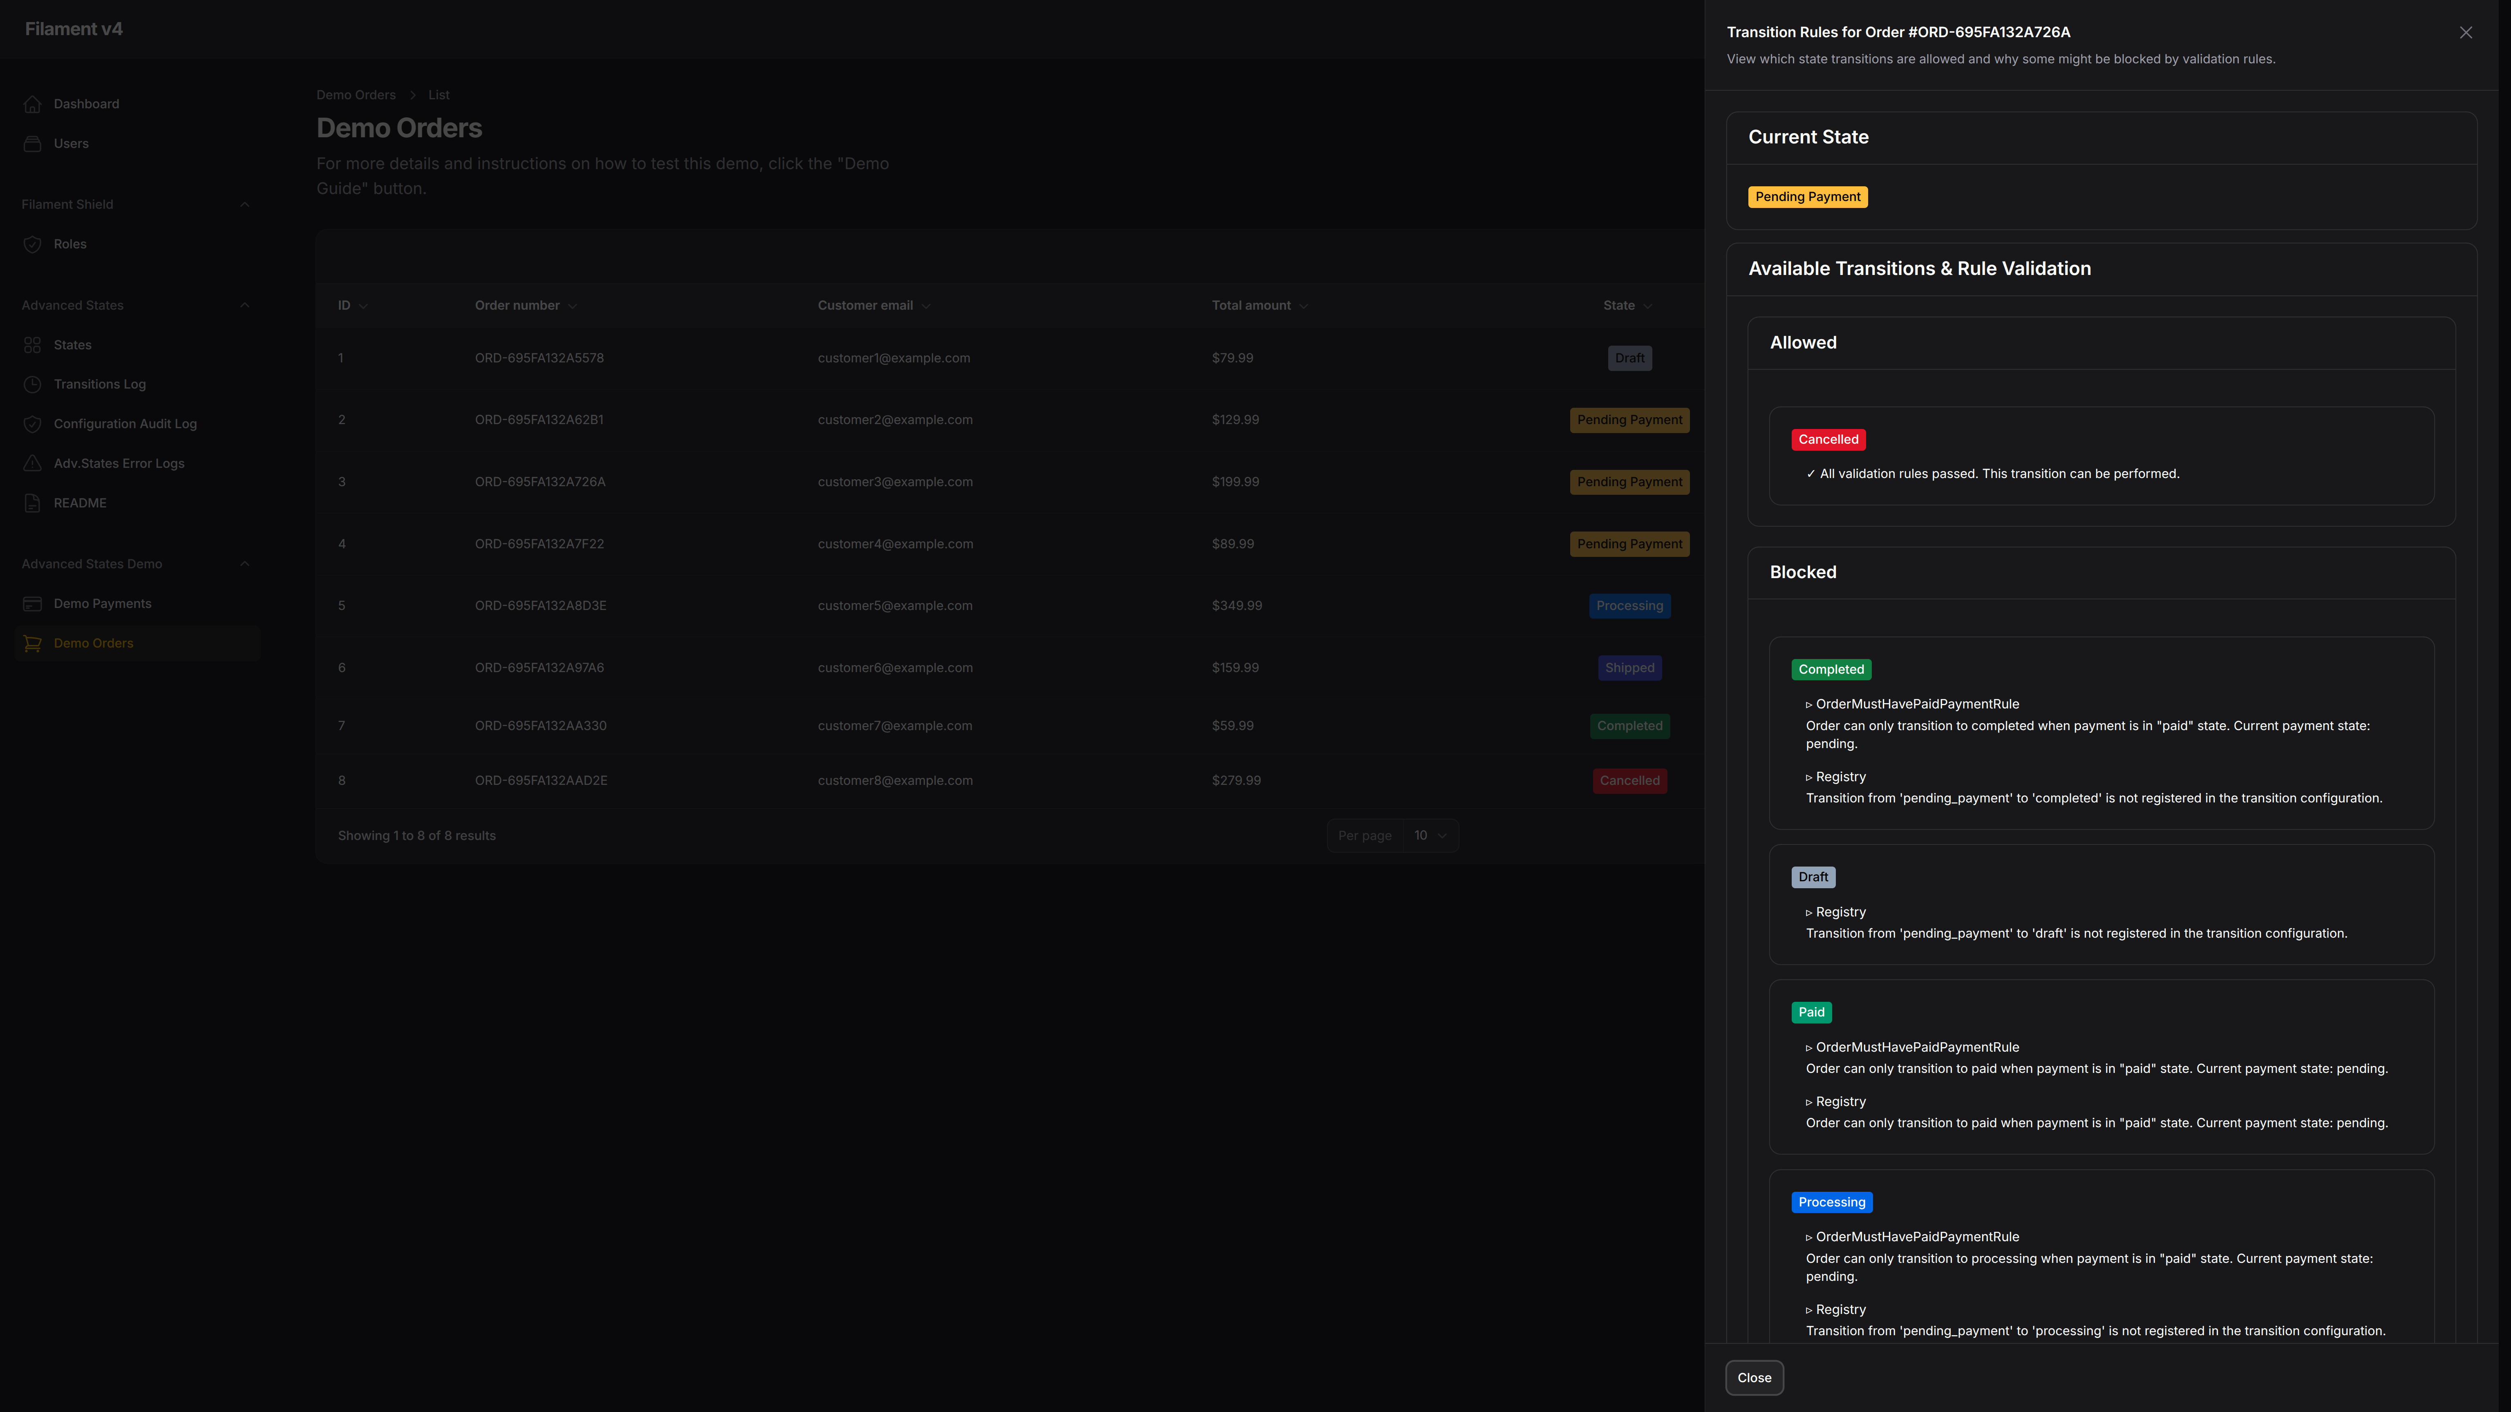The width and height of the screenshot is (2511, 1412).
Task: Open Roles using the shield icon
Action: click(32, 244)
